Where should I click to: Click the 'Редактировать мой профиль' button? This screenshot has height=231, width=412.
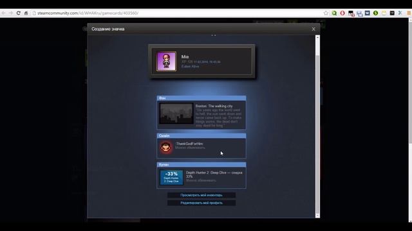pyautogui.click(x=201, y=203)
